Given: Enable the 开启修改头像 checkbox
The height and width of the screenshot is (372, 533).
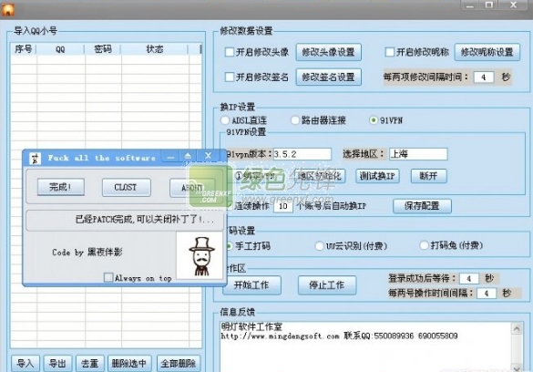Looking at the screenshot, I should pyautogui.click(x=230, y=52).
